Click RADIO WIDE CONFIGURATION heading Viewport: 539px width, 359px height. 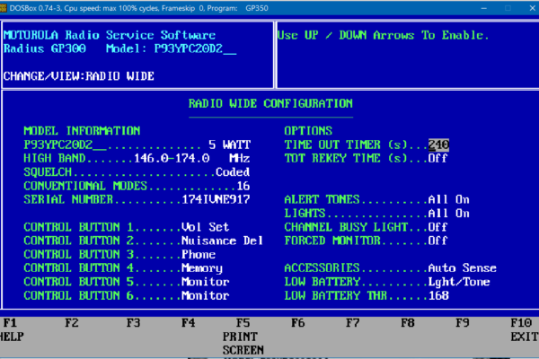point(270,104)
